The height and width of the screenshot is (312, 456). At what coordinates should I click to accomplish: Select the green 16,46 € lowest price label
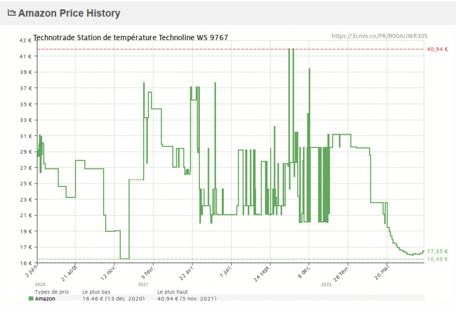pyautogui.click(x=437, y=259)
